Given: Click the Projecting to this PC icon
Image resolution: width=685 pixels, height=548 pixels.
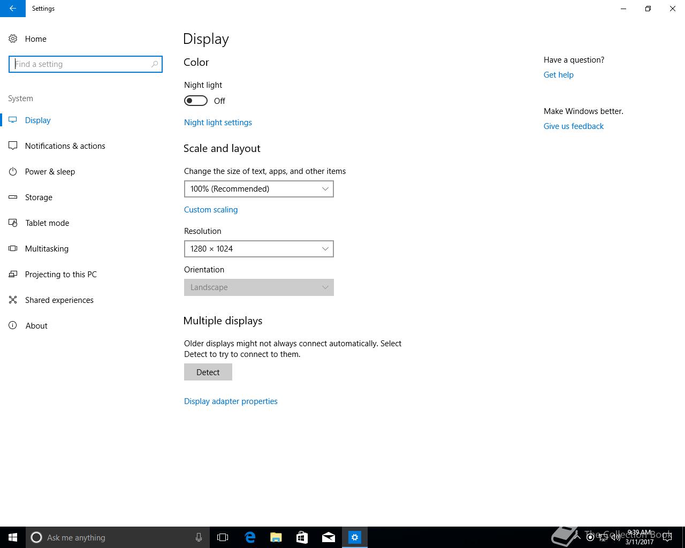Looking at the screenshot, I should (13, 274).
